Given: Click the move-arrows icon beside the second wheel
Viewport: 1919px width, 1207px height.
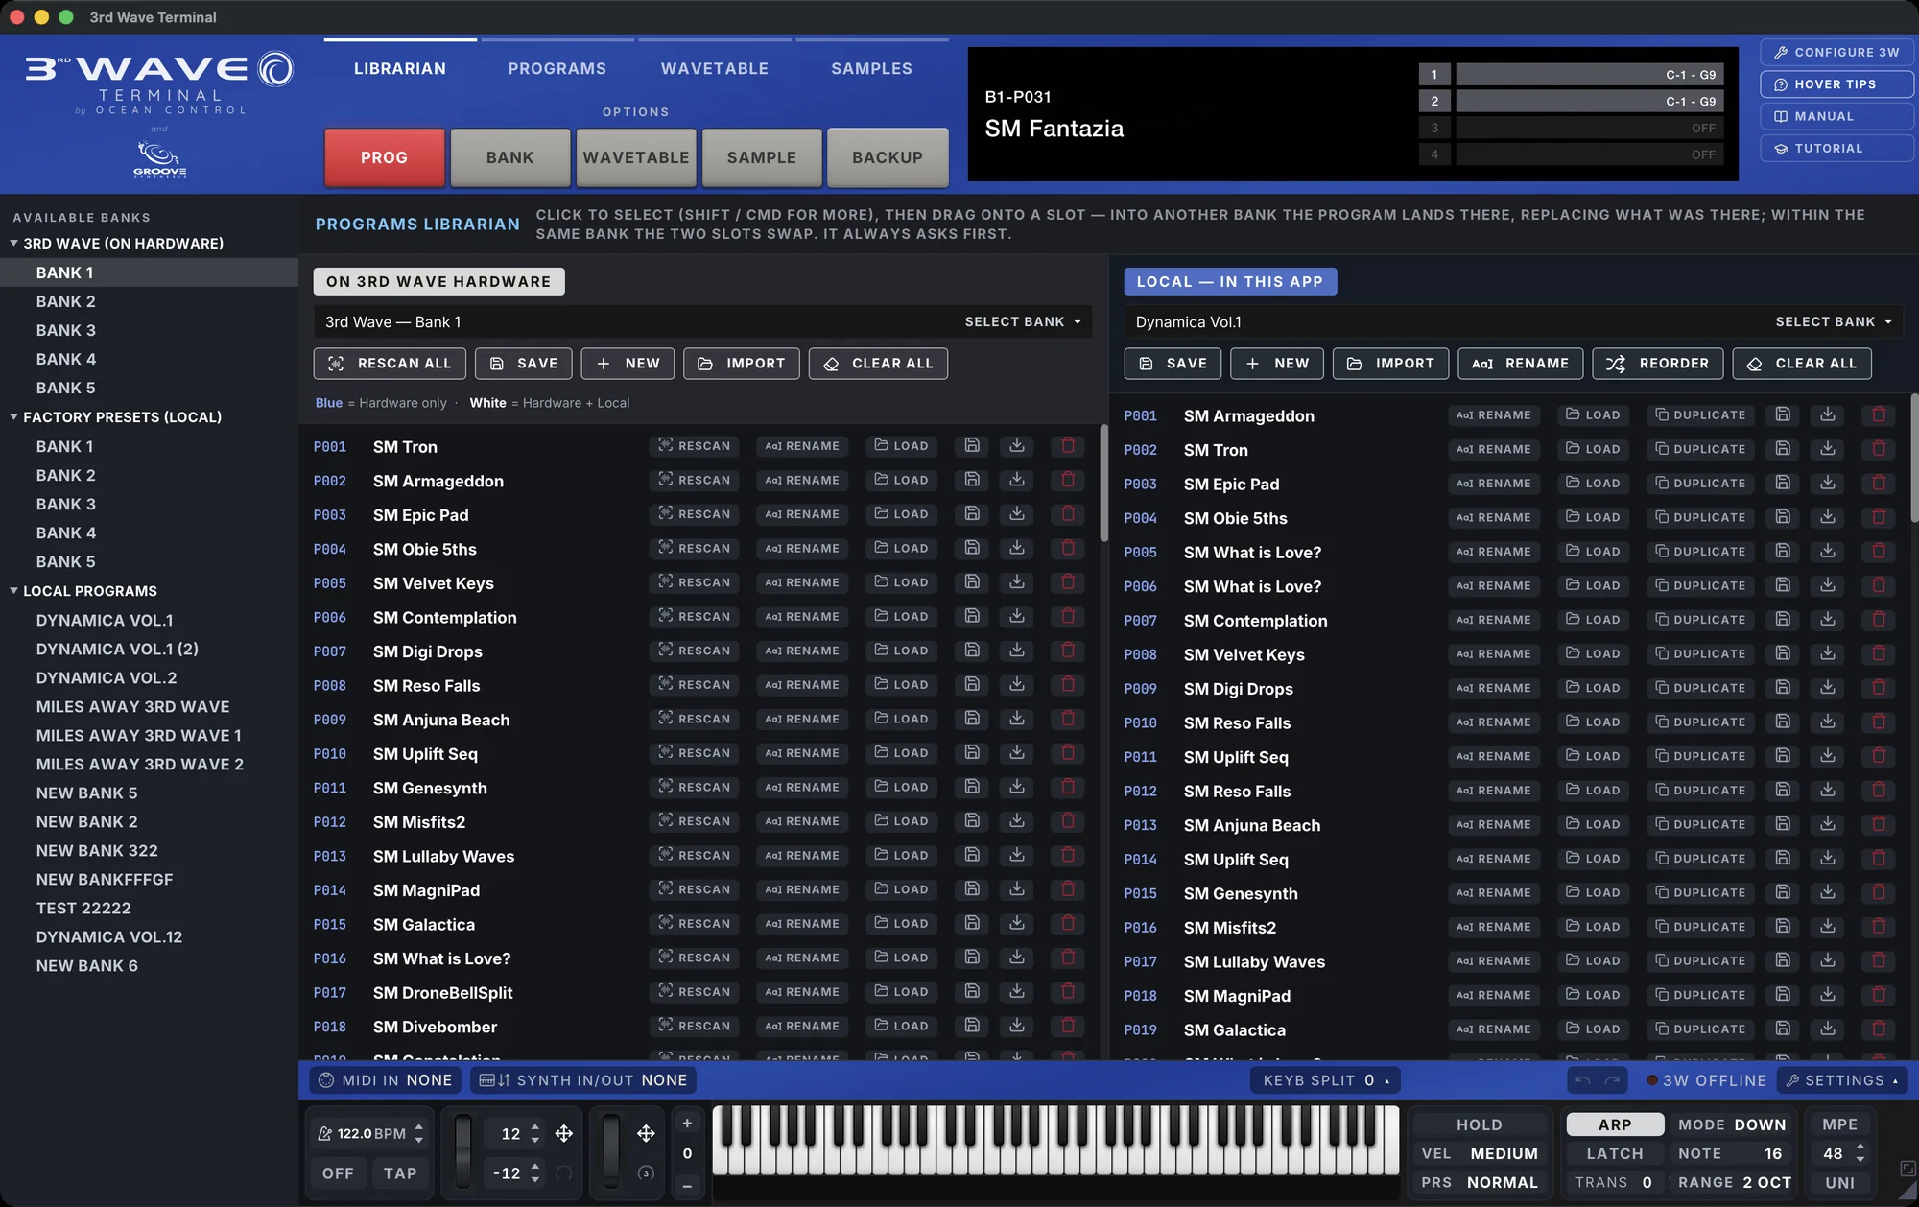Looking at the screenshot, I should pyautogui.click(x=646, y=1134).
